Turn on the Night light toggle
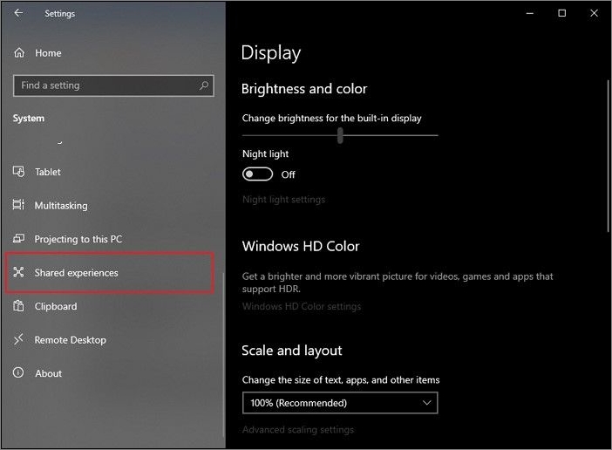Image resolution: width=612 pixels, height=450 pixels. [257, 174]
